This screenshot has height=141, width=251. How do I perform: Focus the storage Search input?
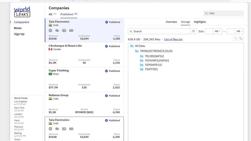(x=159, y=31)
